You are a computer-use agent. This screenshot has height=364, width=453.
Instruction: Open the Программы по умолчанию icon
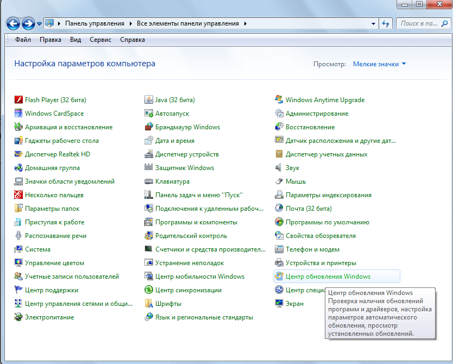[279, 222]
